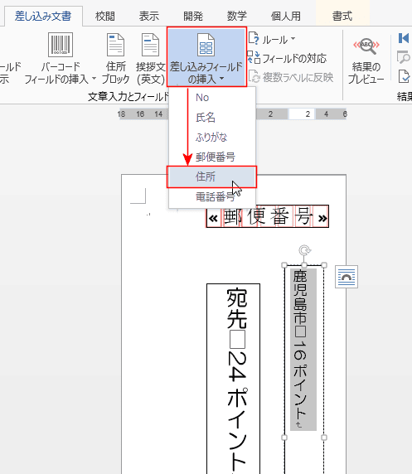Toggle 結果のプレビュー preview results

(366, 60)
